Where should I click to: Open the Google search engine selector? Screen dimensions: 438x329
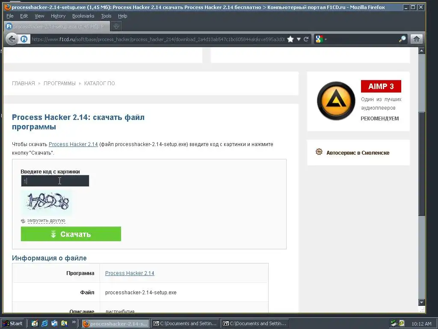click(321, 39)
